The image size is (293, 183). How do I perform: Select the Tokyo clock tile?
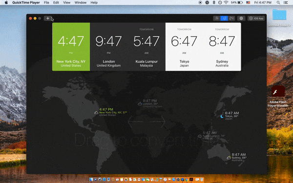pos(184,47)
